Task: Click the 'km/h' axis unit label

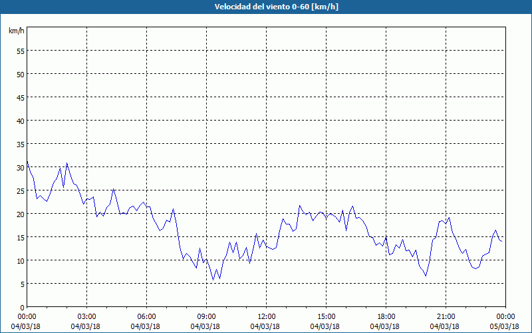Action: click(x=16, y=31)
